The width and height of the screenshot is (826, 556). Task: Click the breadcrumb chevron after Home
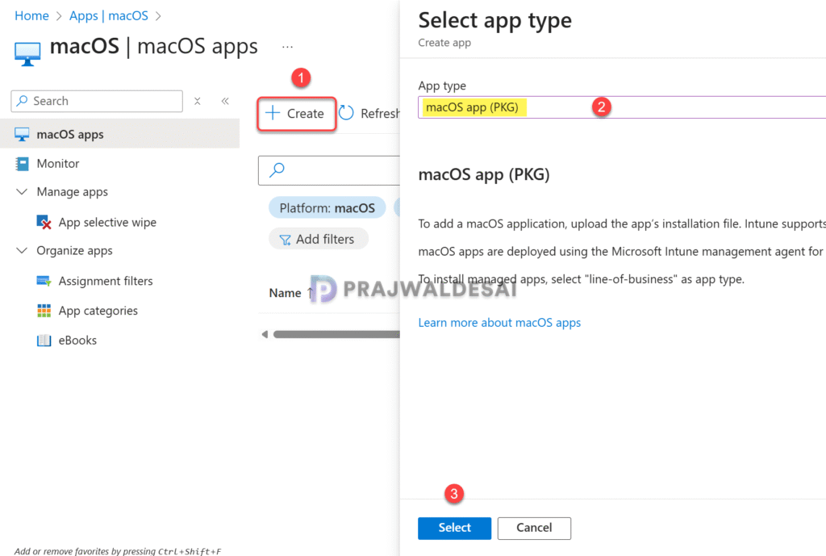pos(59,16)
